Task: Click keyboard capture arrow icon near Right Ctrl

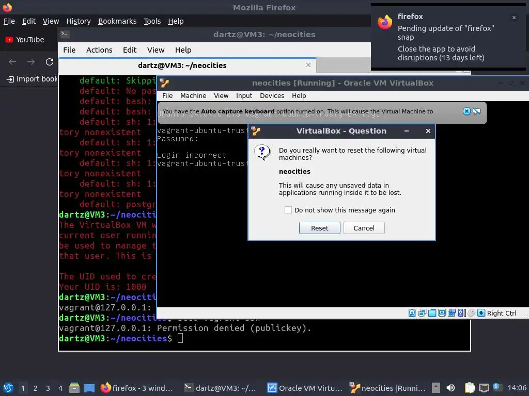Action: [481, 313]
